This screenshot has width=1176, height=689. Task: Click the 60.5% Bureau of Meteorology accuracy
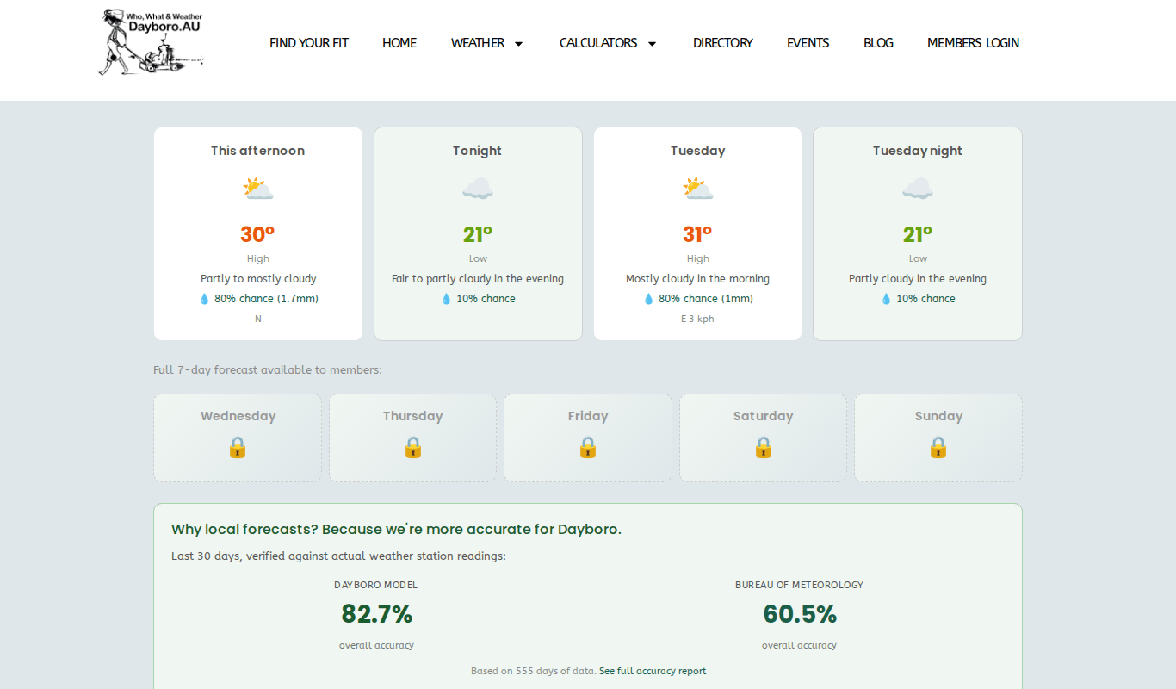(x=799, y=614)
